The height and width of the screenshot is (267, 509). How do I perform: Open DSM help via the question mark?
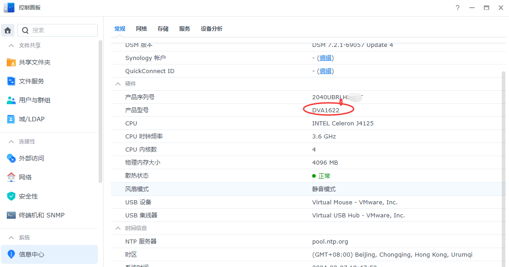(x=457, y=8)
